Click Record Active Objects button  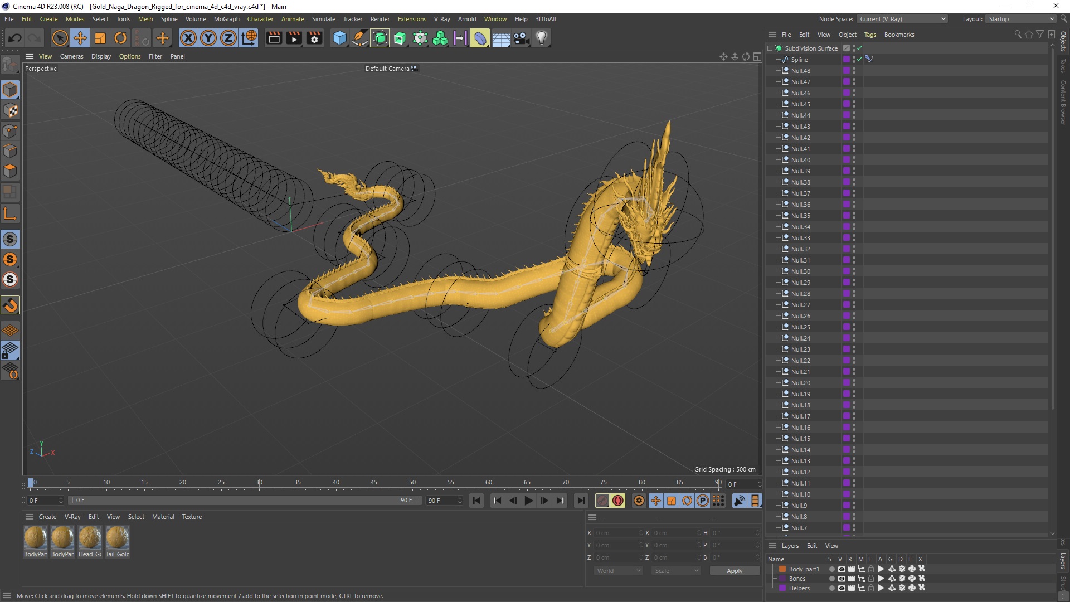602,501
